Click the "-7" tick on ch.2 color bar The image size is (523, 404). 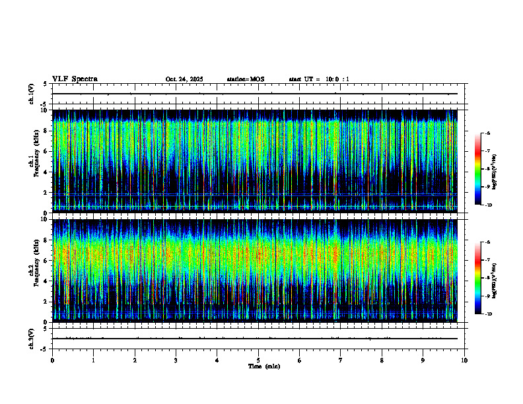click(487, 260)
